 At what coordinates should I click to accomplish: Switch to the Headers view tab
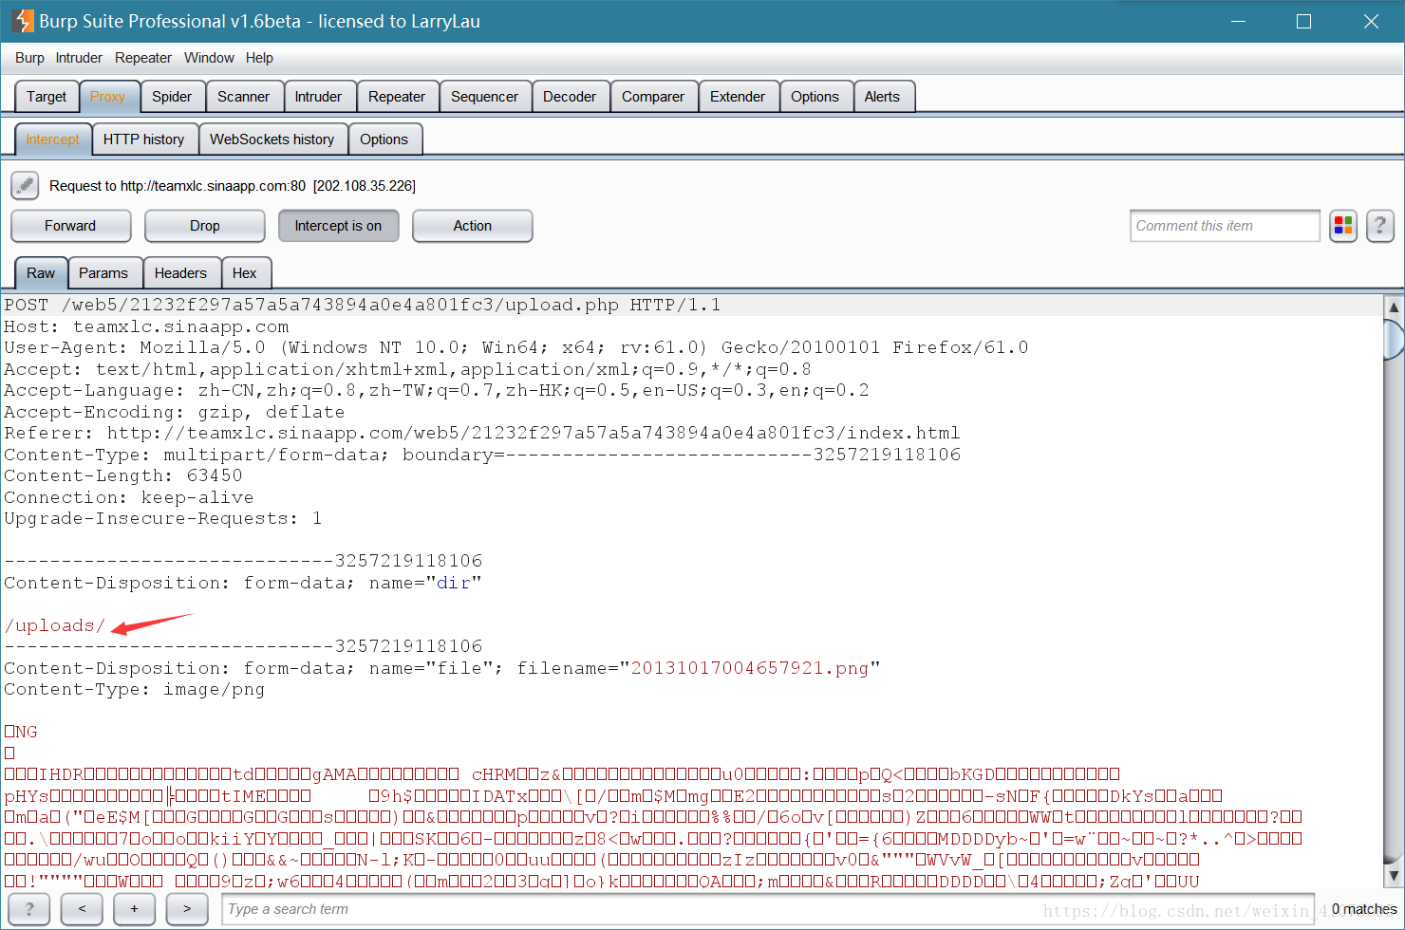tap(180, 273)
